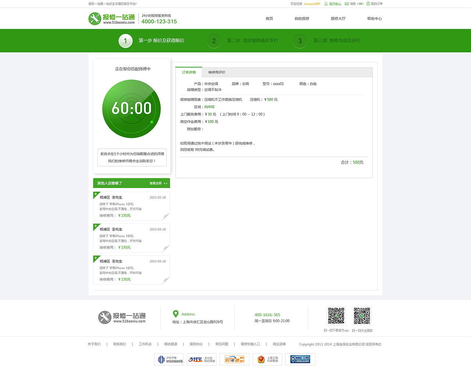This screenshot has width=471, height=373.
Task: Open the 关于我们 footer link
Action: (x=94, y=344)
